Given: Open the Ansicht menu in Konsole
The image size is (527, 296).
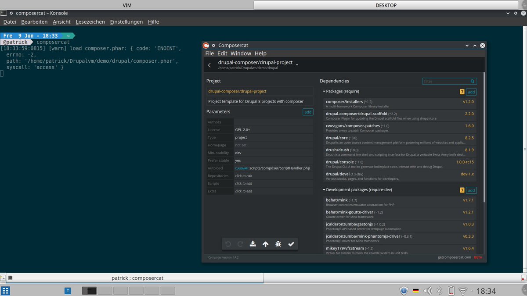Looking at the screenshot, I should (61, 21).
